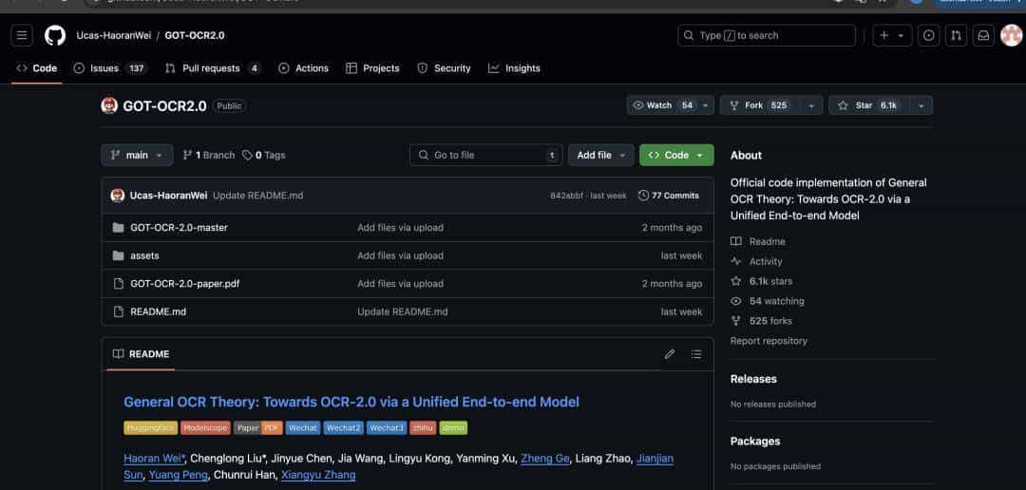Click the Huggingface badge in README
The height and width of the screenshot is (490, 1026).
coord(150,428)
